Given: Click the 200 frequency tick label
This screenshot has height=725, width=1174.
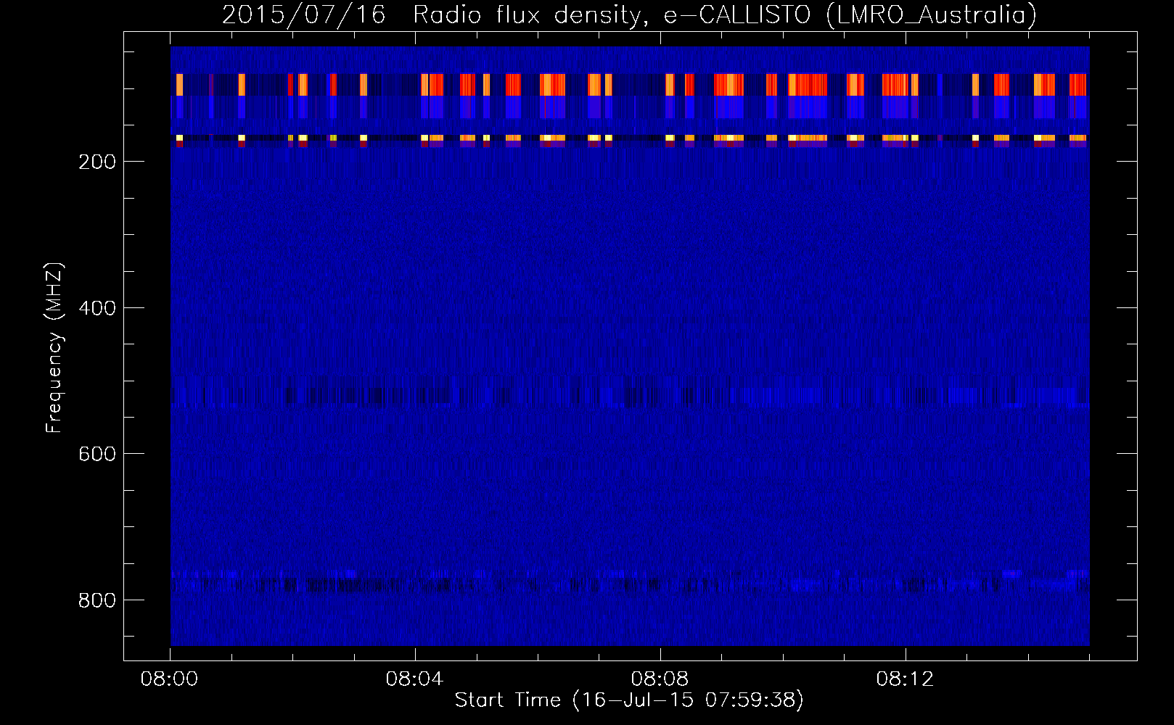Looking at the screenshot, I should point(97,162).
